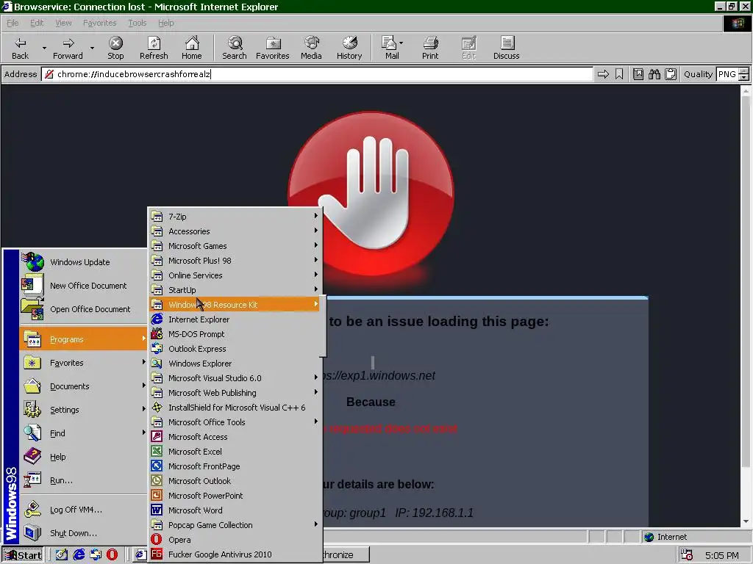Open Windows Explorer from the Programs menu

coord(235,363)
